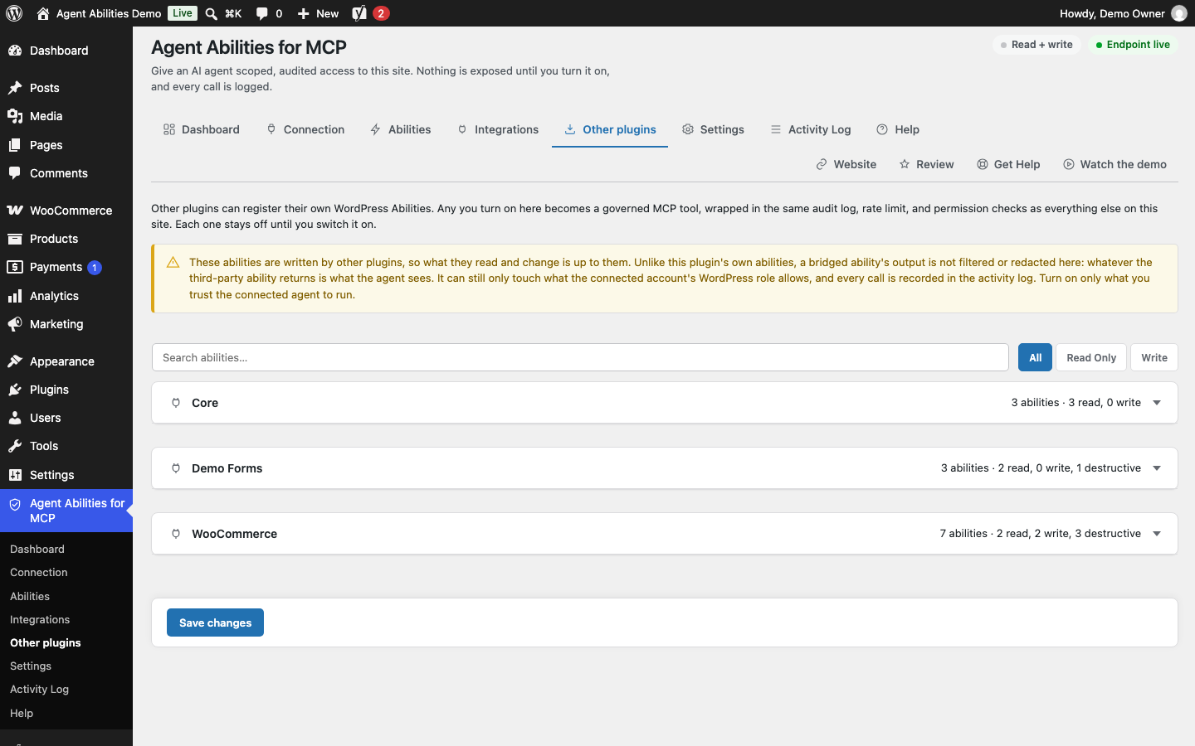Click the Agent Abilities shield icon
The image size is (1195, 746).
pyautogui.click(x=15, y=504)
